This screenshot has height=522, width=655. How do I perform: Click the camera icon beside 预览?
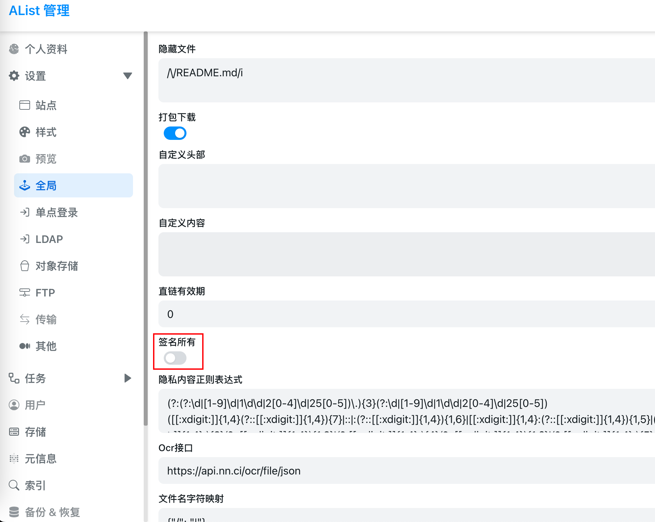point(25,159)
